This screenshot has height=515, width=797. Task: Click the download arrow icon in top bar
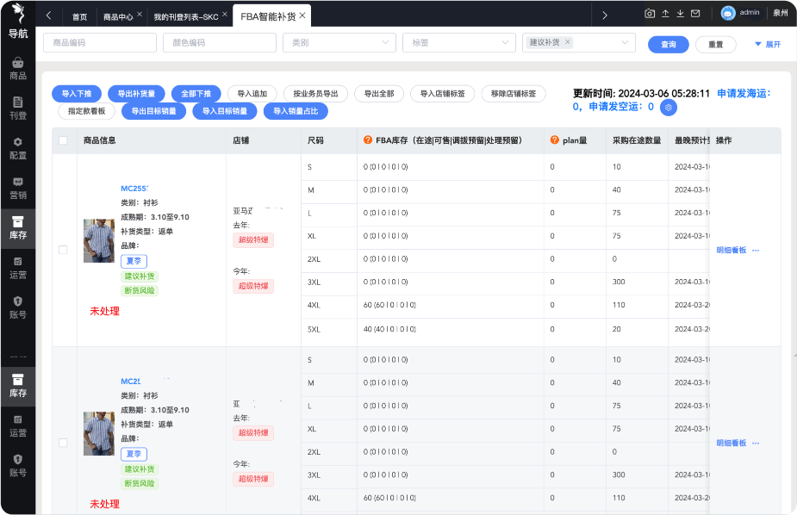click(680, 14)
